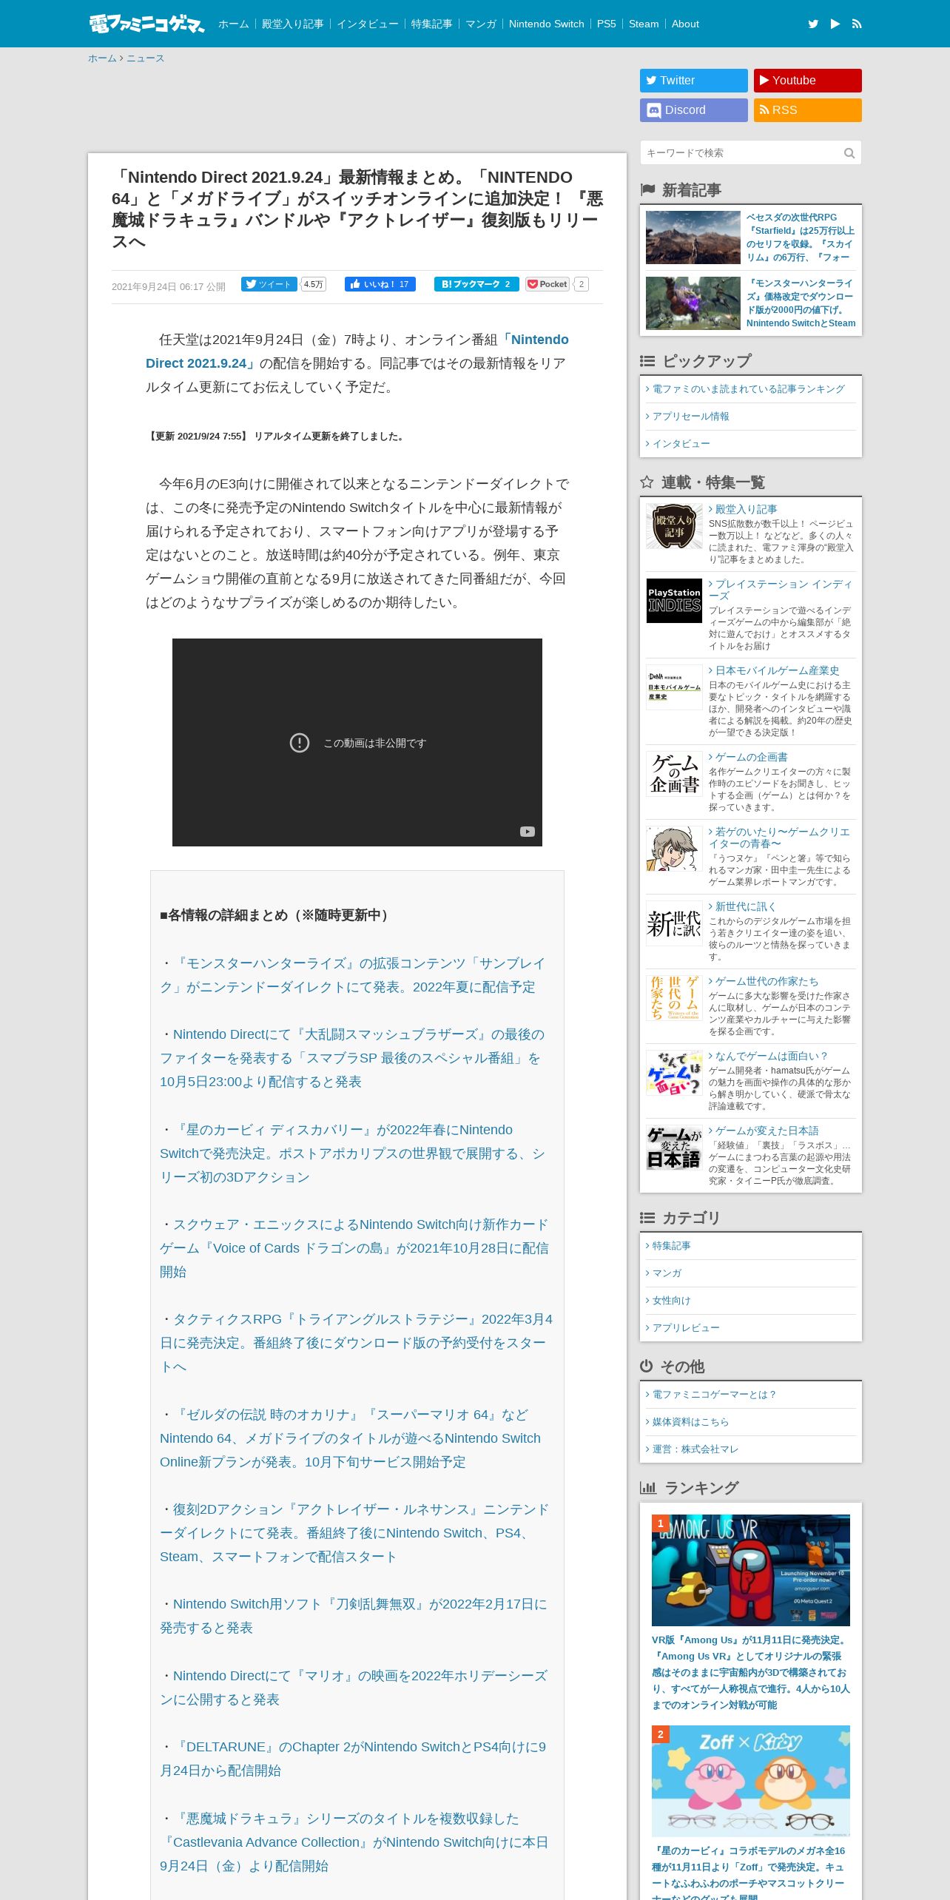Open the 星のカービィ ディスカバリー link

[353, 1153]
